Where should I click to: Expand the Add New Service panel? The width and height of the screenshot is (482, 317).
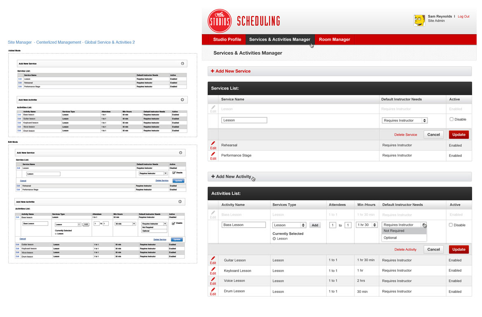tap(340, 71)
